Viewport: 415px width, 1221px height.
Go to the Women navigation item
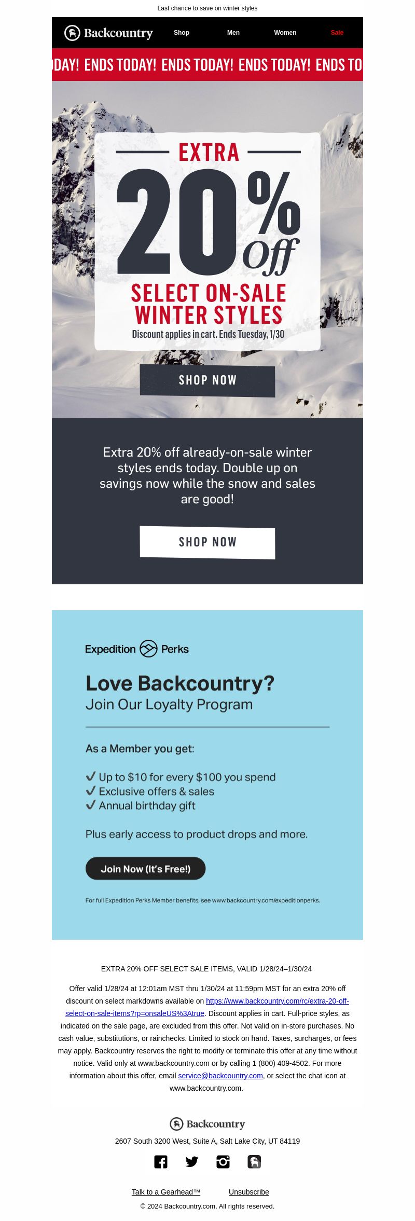coord(285,33)
